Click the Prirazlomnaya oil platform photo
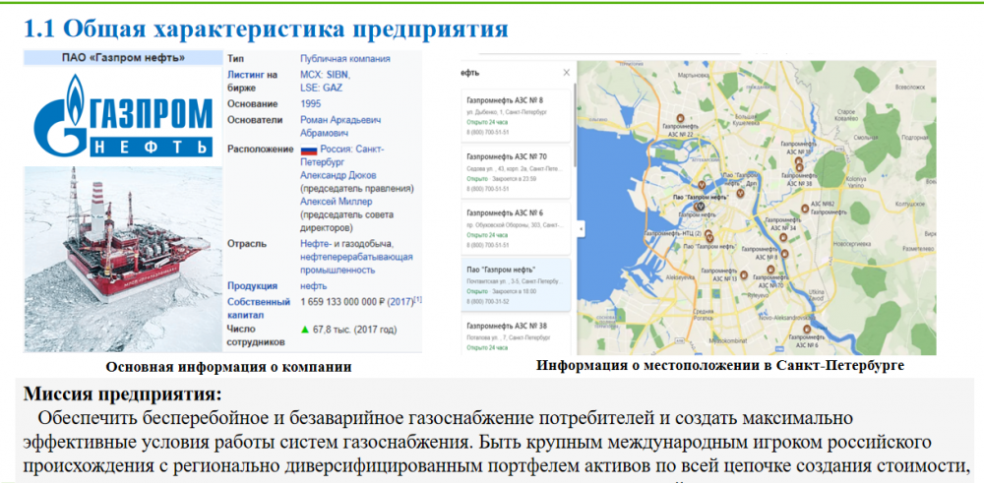 click(x=123, y=259)
